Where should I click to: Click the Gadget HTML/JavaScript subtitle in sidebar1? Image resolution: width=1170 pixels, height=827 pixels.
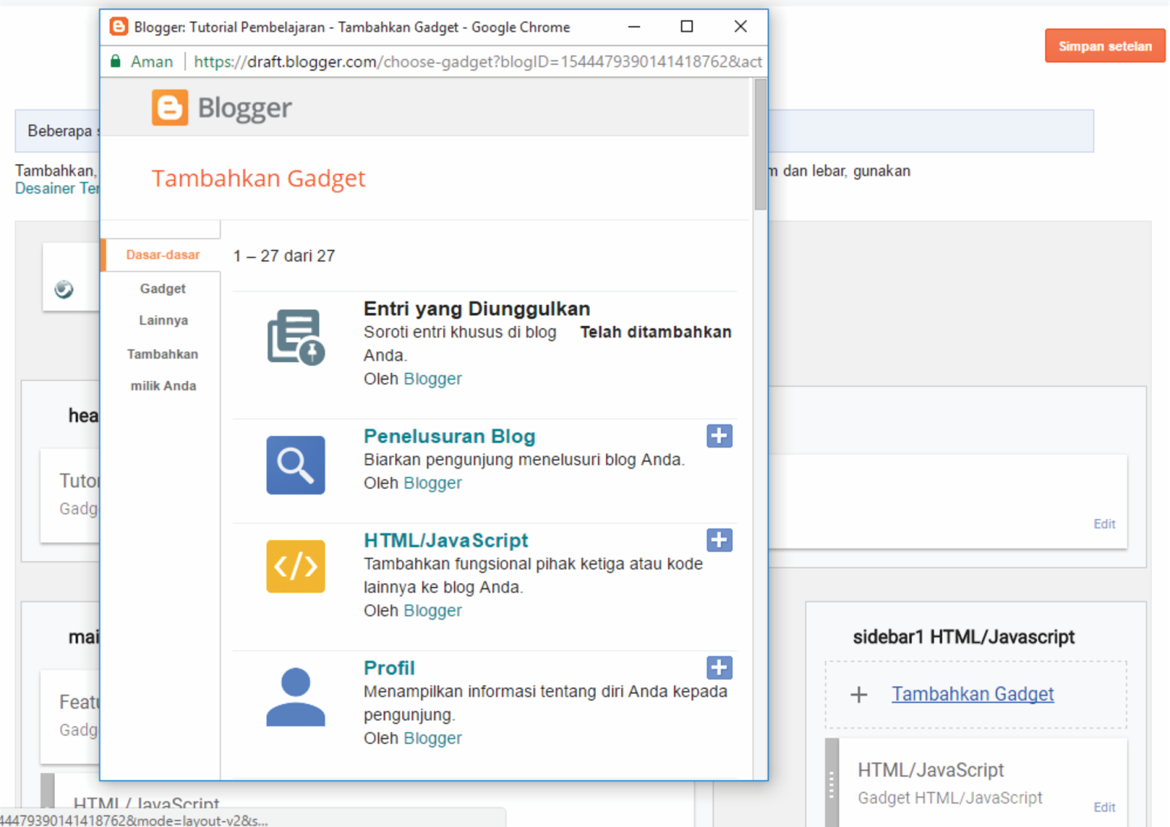[950, 798]
